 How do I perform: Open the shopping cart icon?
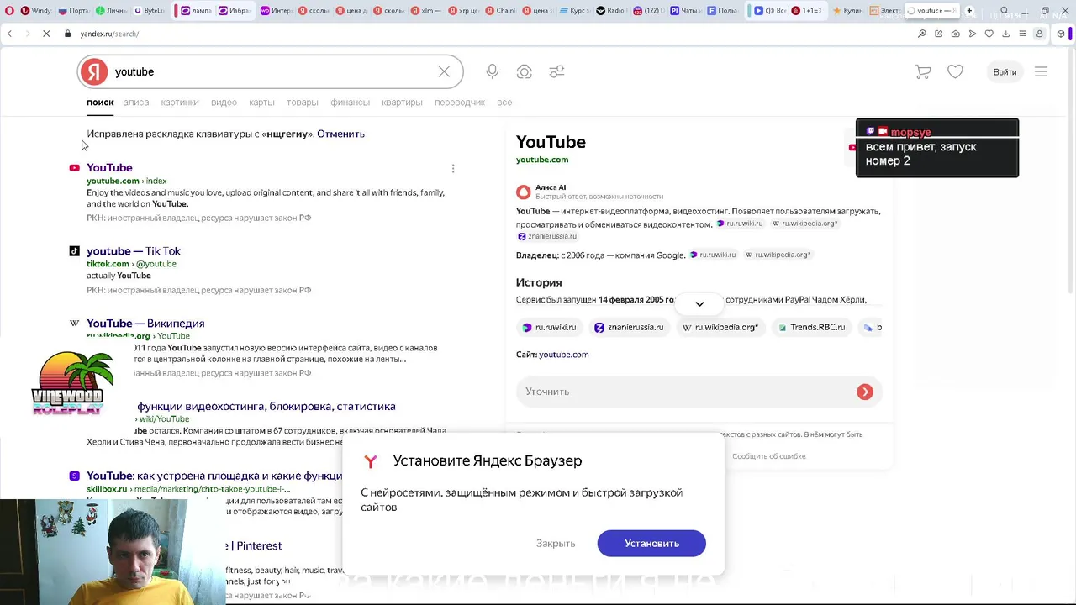pos(923,71)
